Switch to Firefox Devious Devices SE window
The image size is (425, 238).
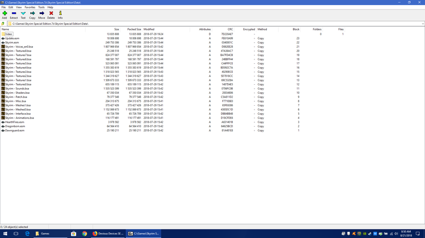(x=108, y=233)
